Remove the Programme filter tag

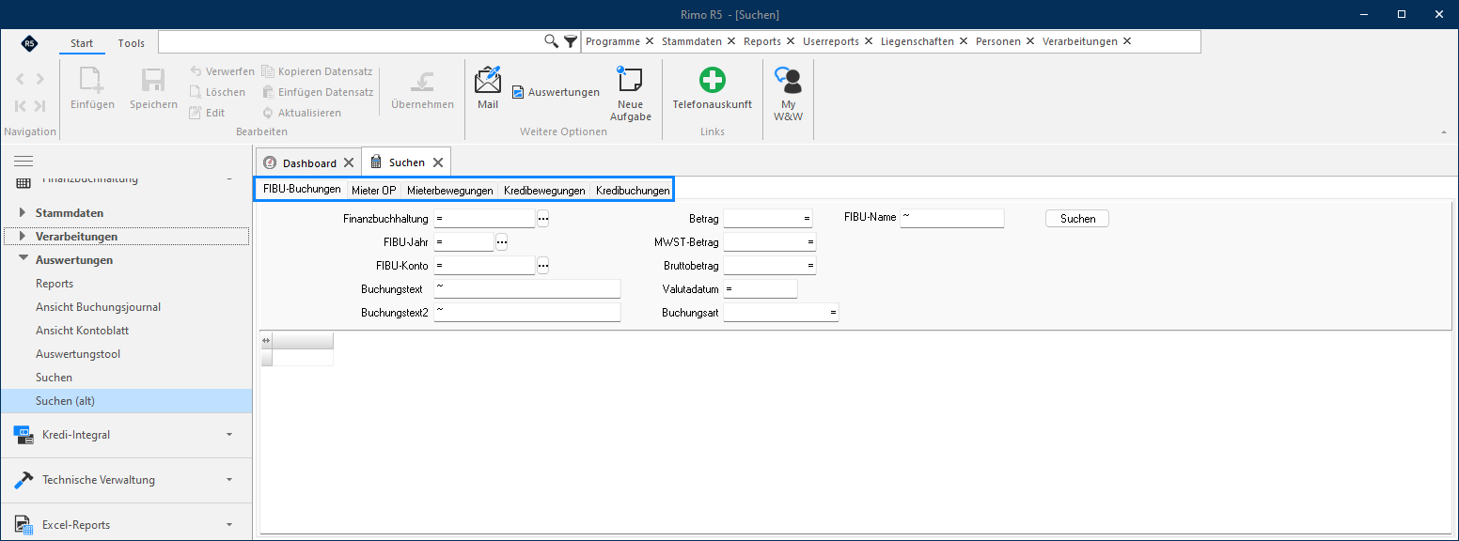[x=650, y=41]
